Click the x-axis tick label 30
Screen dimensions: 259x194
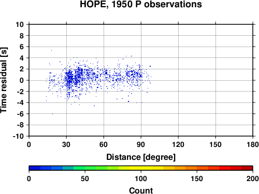coord(66,144)
